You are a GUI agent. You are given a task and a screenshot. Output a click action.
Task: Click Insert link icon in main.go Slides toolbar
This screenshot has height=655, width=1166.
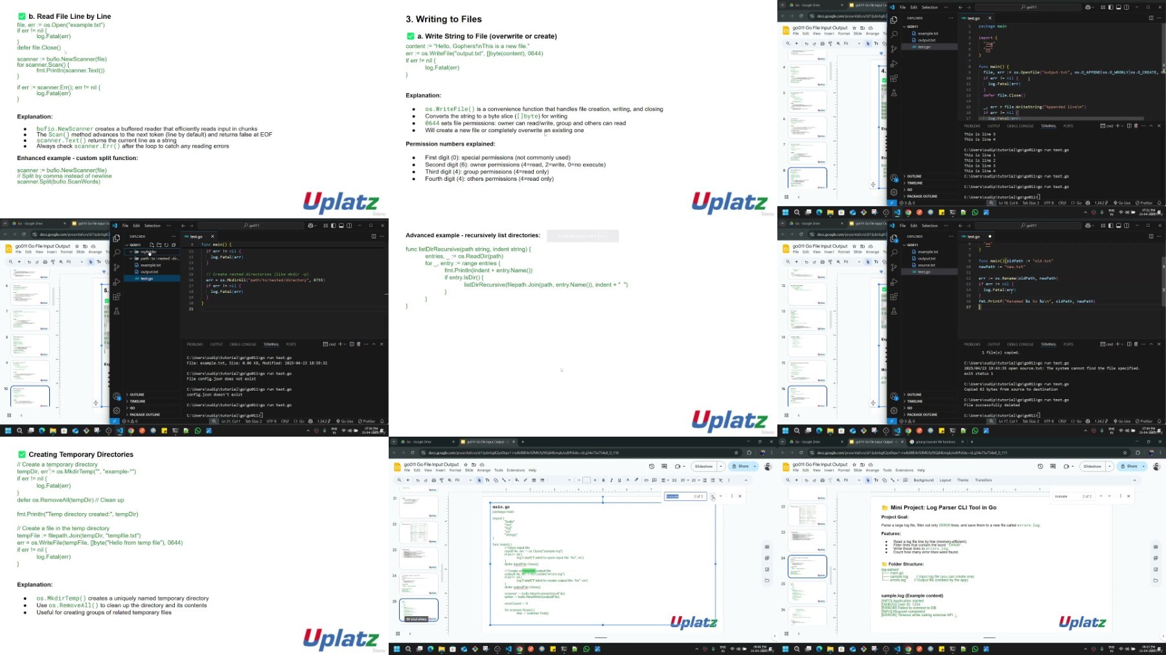pos(646,480)
